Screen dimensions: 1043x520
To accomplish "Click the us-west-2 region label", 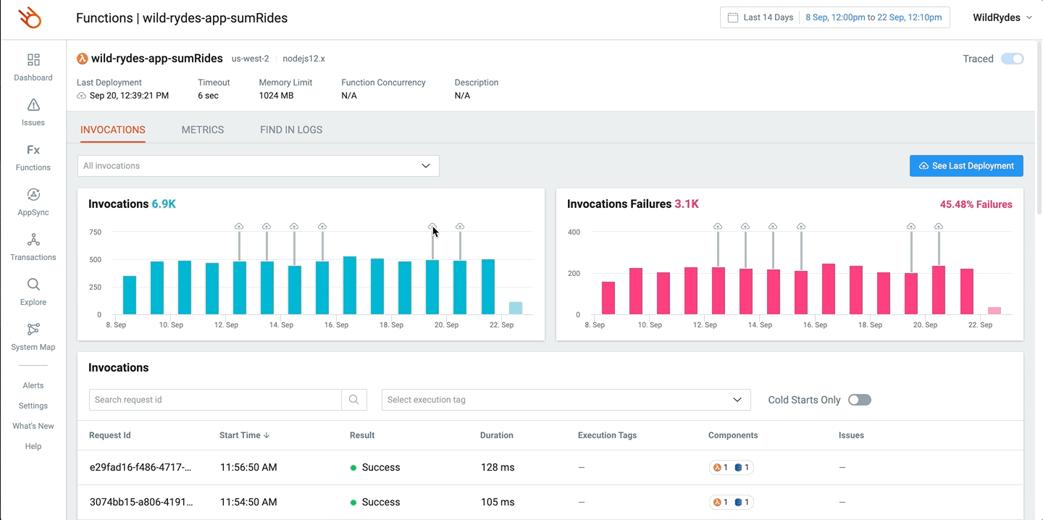I will (x=251, y=59).
